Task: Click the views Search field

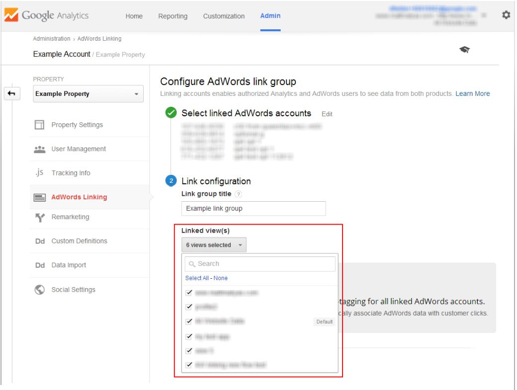Action: click(260, 264)
